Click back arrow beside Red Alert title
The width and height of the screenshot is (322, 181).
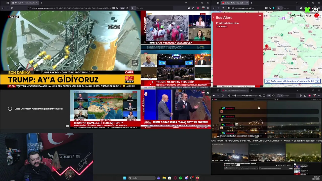pyautogui.click(x=214, y=17)
